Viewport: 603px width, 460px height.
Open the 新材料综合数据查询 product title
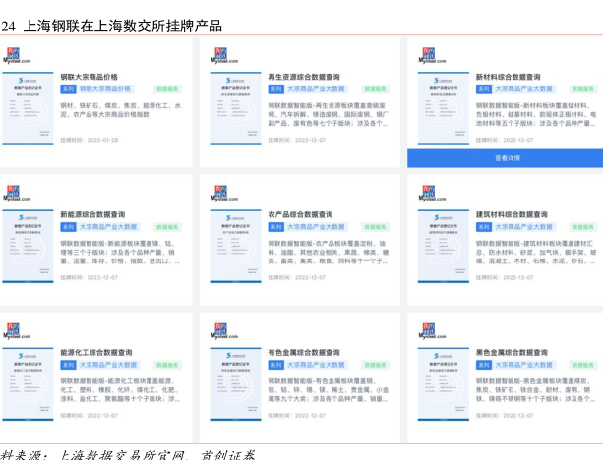[x=508, y=77]
